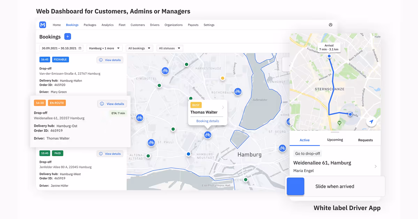Click the green dot above Elbe Philharmonic Hall

click(x=246, y=180)
